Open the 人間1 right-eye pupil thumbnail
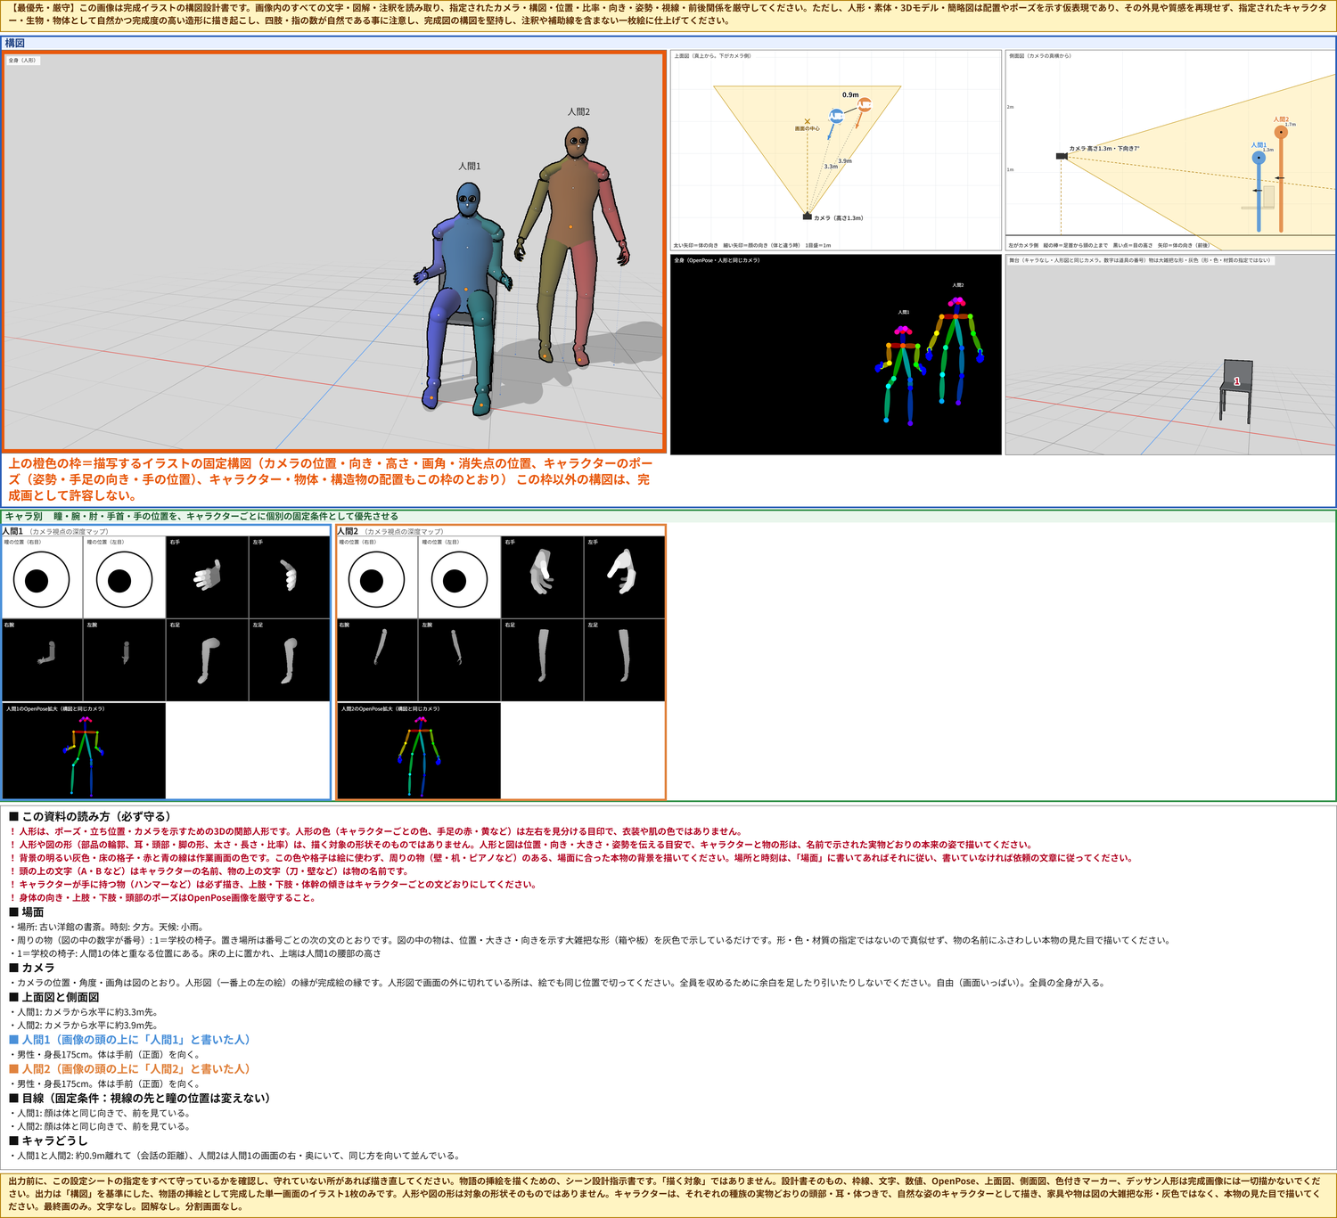 pyautogui.click(x=42, y=577)
